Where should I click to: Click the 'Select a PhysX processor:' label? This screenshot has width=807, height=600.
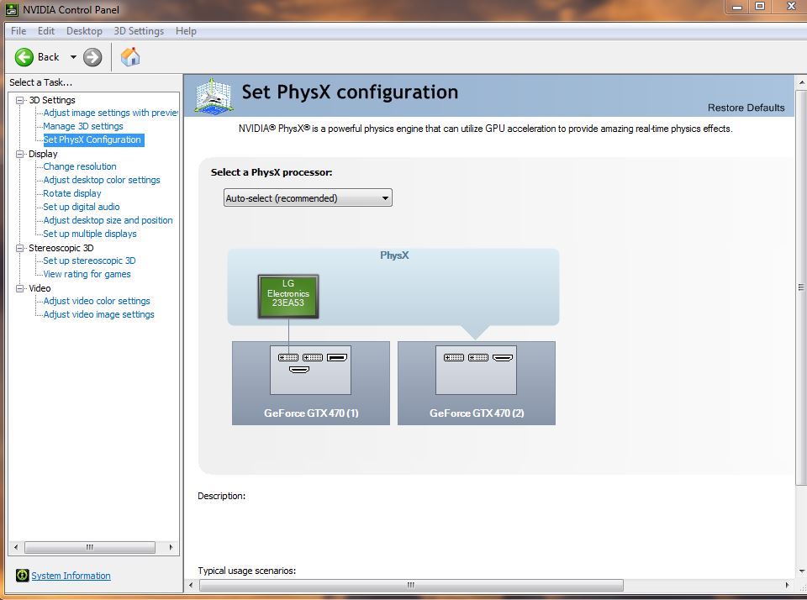click(272, 172)
